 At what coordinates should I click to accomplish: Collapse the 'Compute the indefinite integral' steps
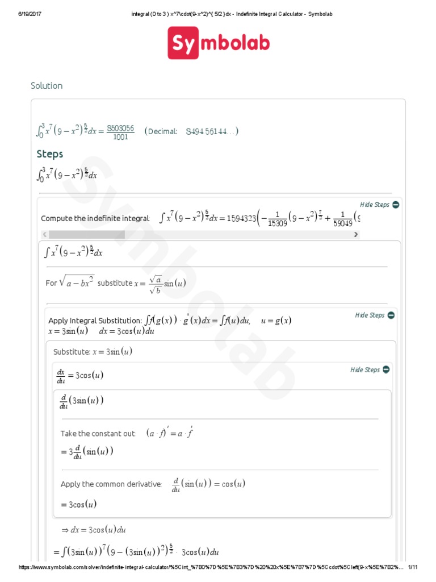(x=375, y=205)
